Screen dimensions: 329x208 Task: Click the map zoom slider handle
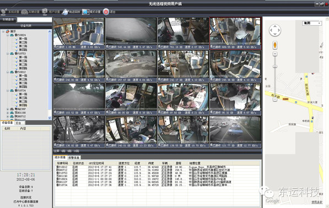[x=275, y=66]
